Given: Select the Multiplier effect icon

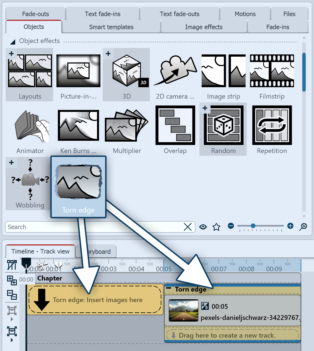Looking at the screenshot, I should (x=127, y=126).
